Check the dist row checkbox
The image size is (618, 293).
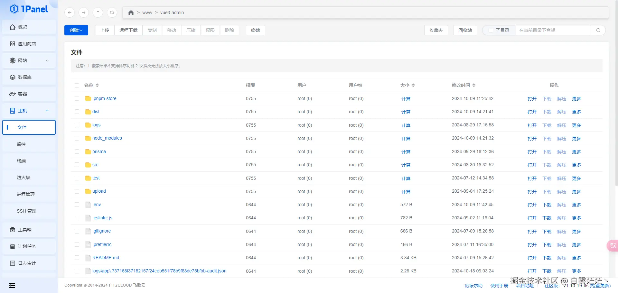tap(77, 112)
